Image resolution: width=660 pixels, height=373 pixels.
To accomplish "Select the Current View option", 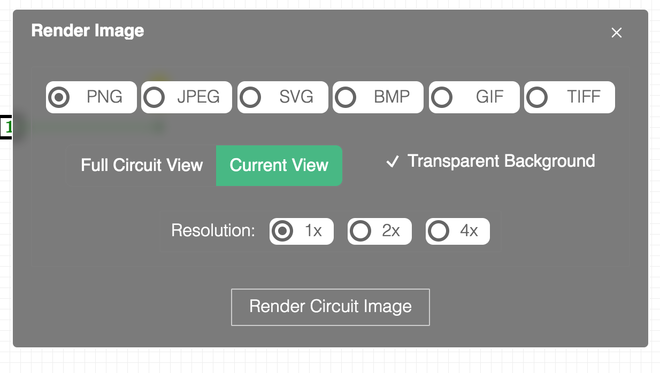I will tap(279, 166).
